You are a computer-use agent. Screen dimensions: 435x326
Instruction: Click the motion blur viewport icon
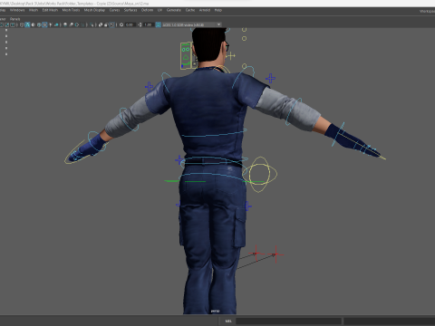pyautogui.click(x=71, y=24)
